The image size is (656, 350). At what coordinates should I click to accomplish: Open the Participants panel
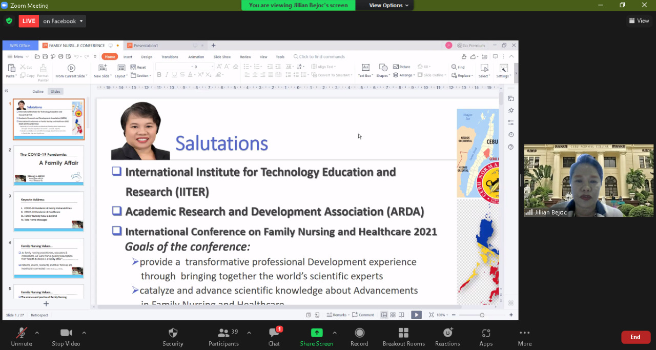point(223,337)
